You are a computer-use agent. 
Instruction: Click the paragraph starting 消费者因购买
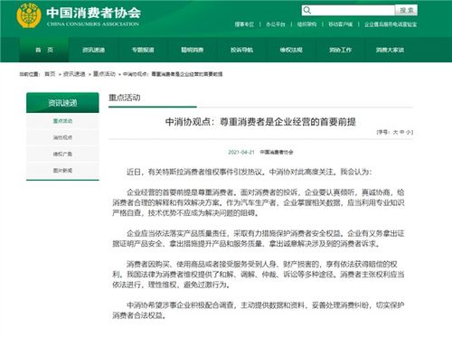(x=259, y=275)
